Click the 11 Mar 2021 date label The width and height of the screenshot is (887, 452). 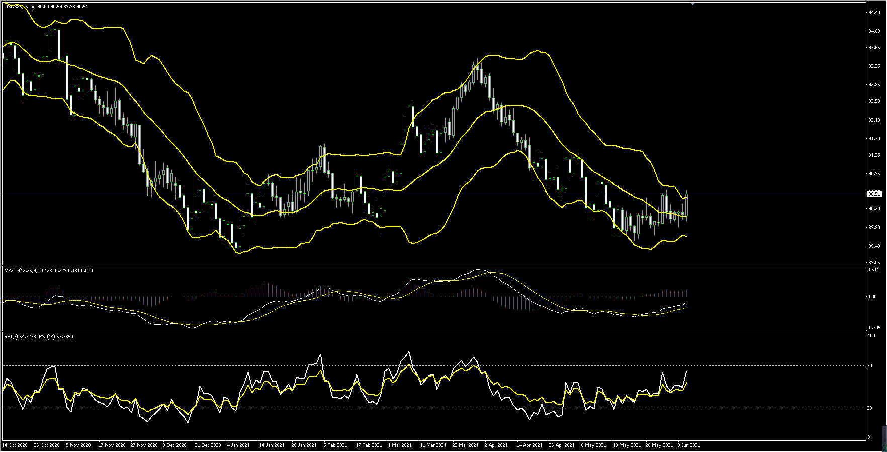click(x=433, y=445)
